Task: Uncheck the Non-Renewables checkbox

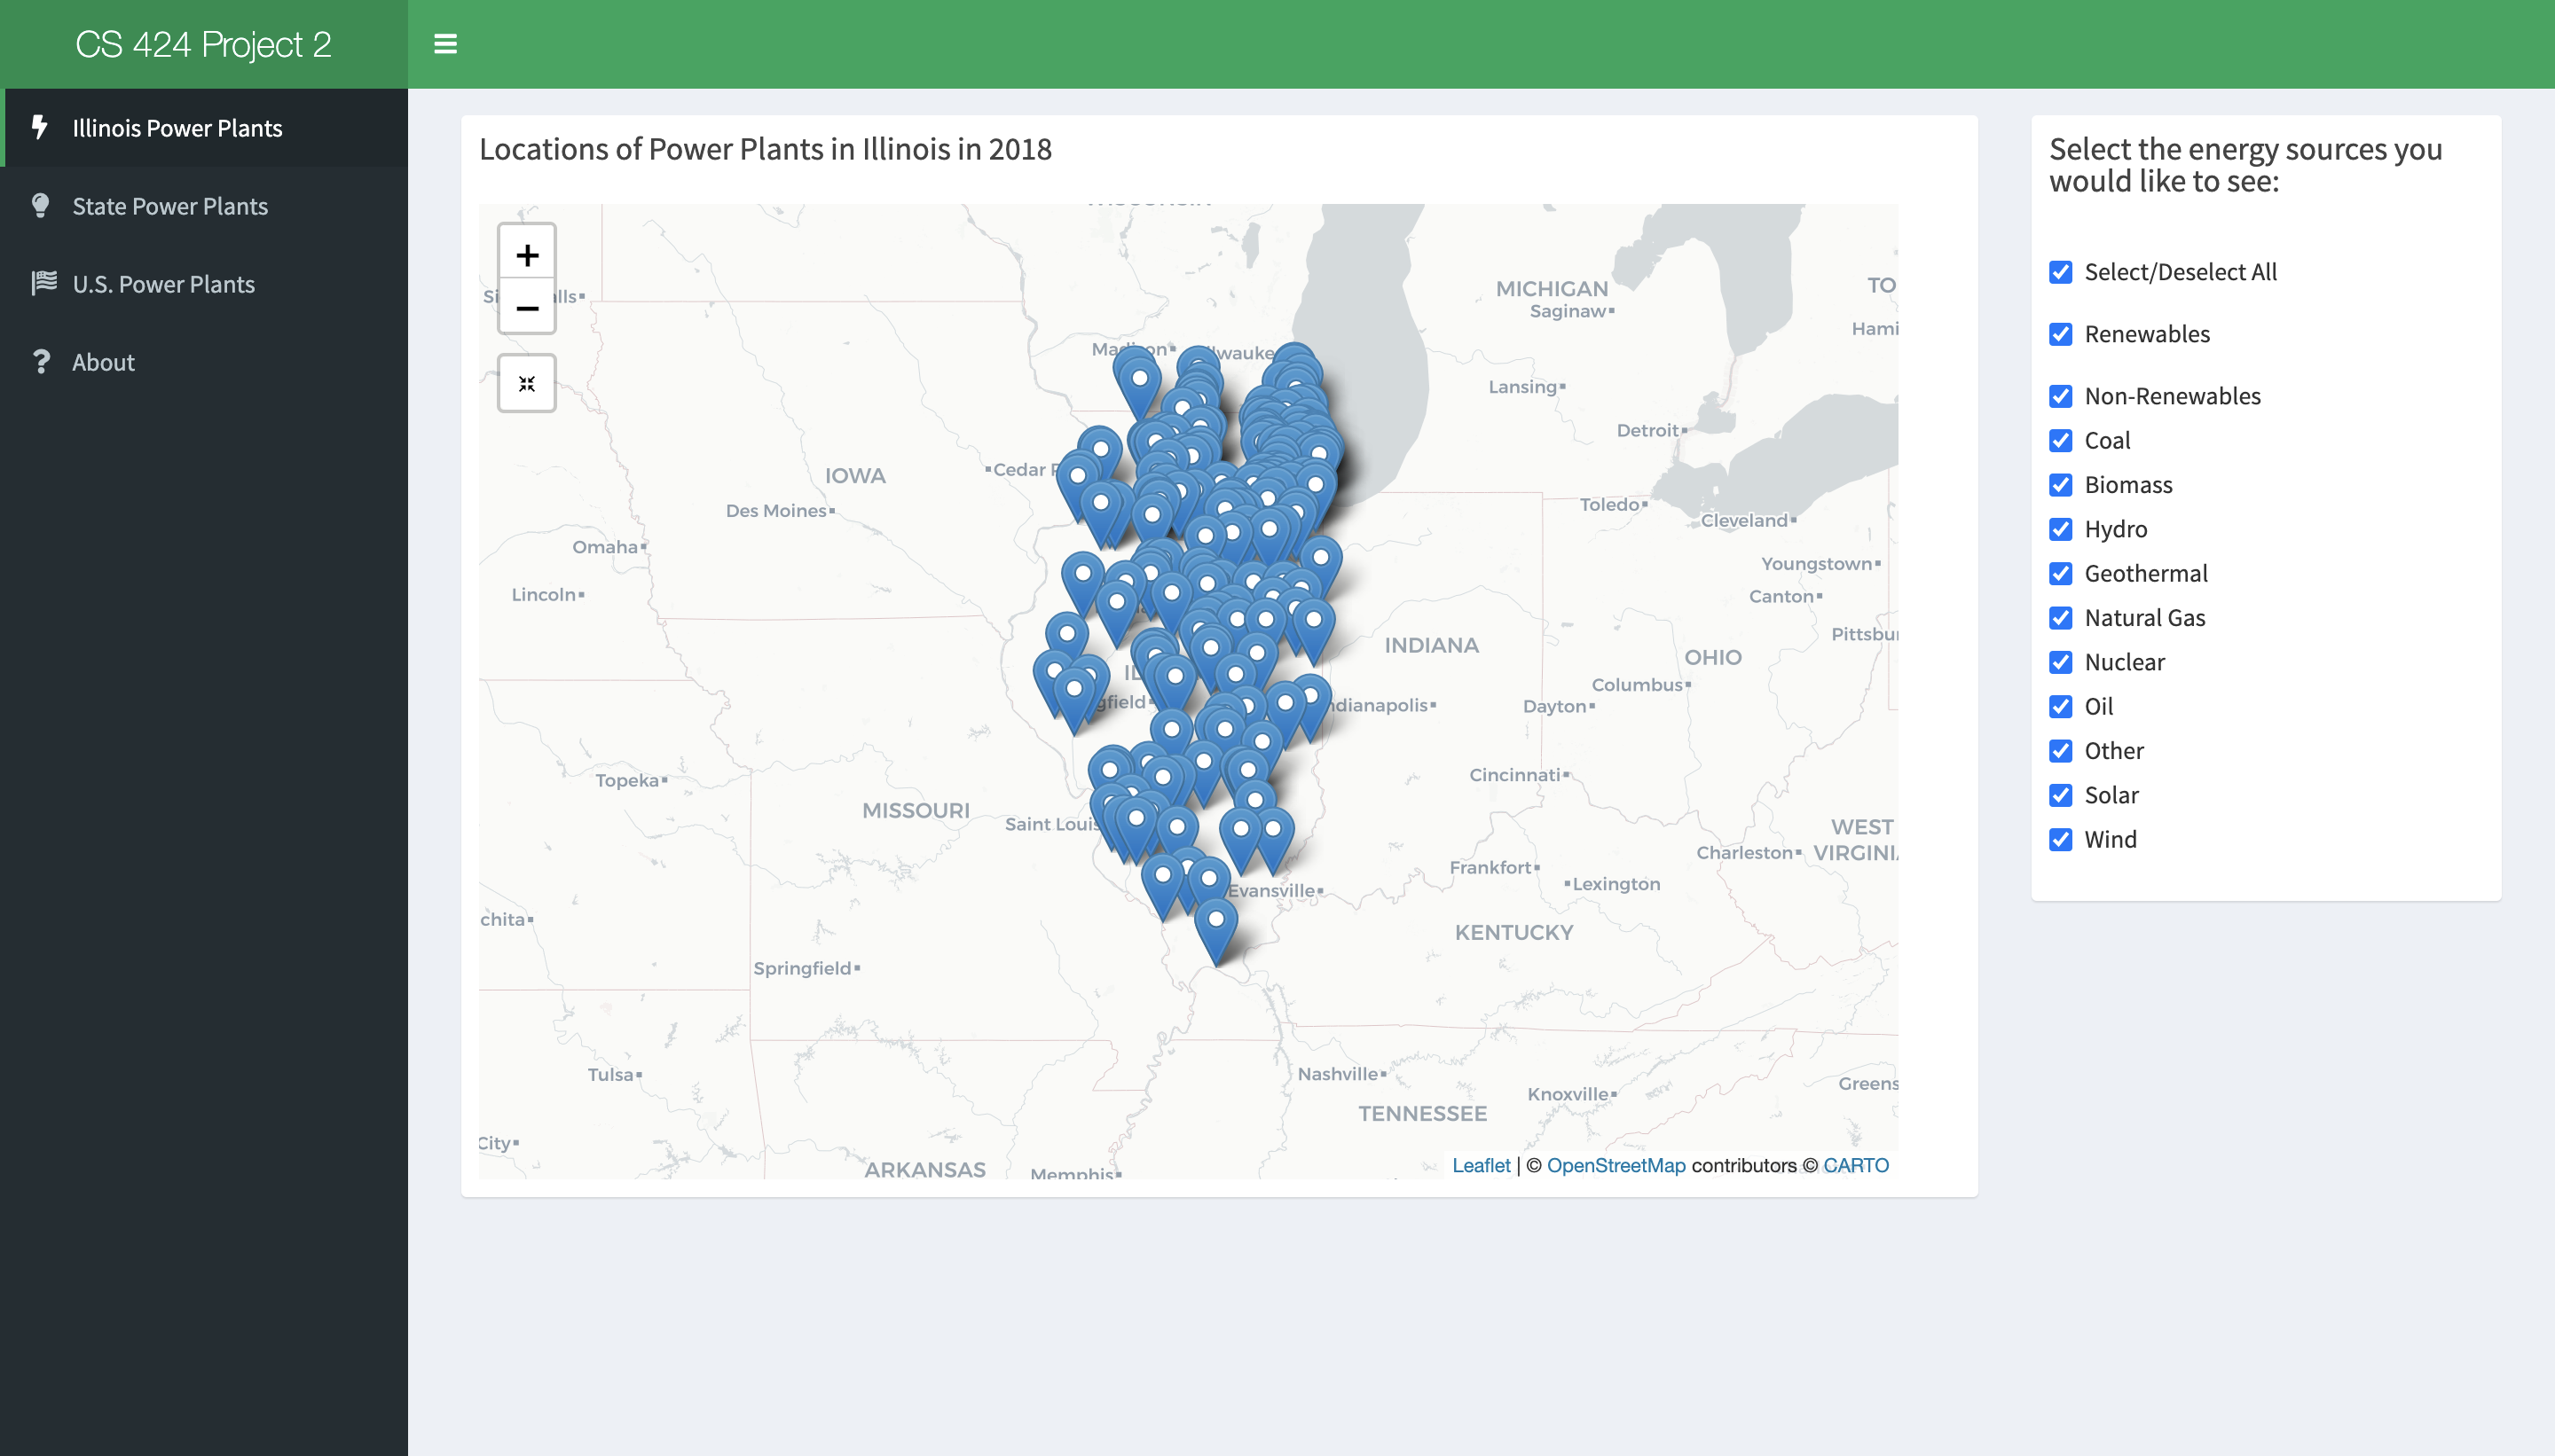Action: 2061,396
